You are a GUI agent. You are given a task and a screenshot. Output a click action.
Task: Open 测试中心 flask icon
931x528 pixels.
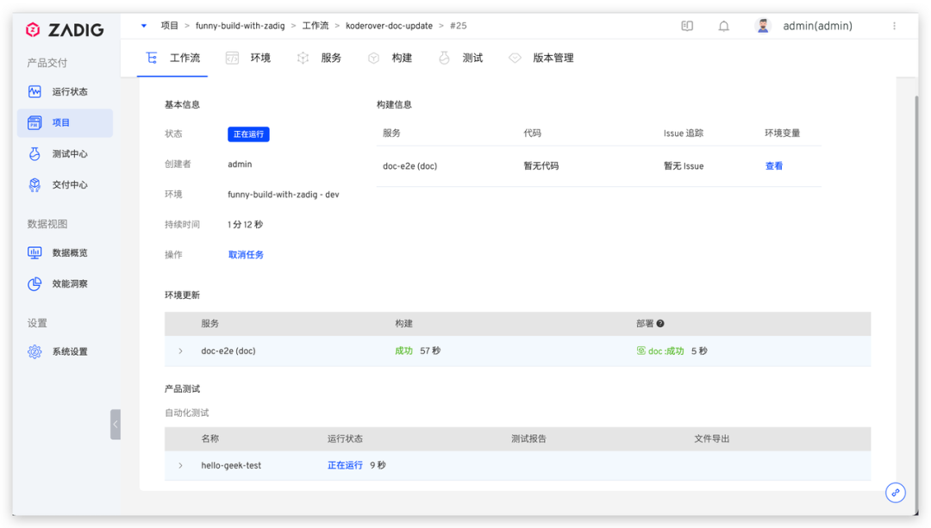34,153
